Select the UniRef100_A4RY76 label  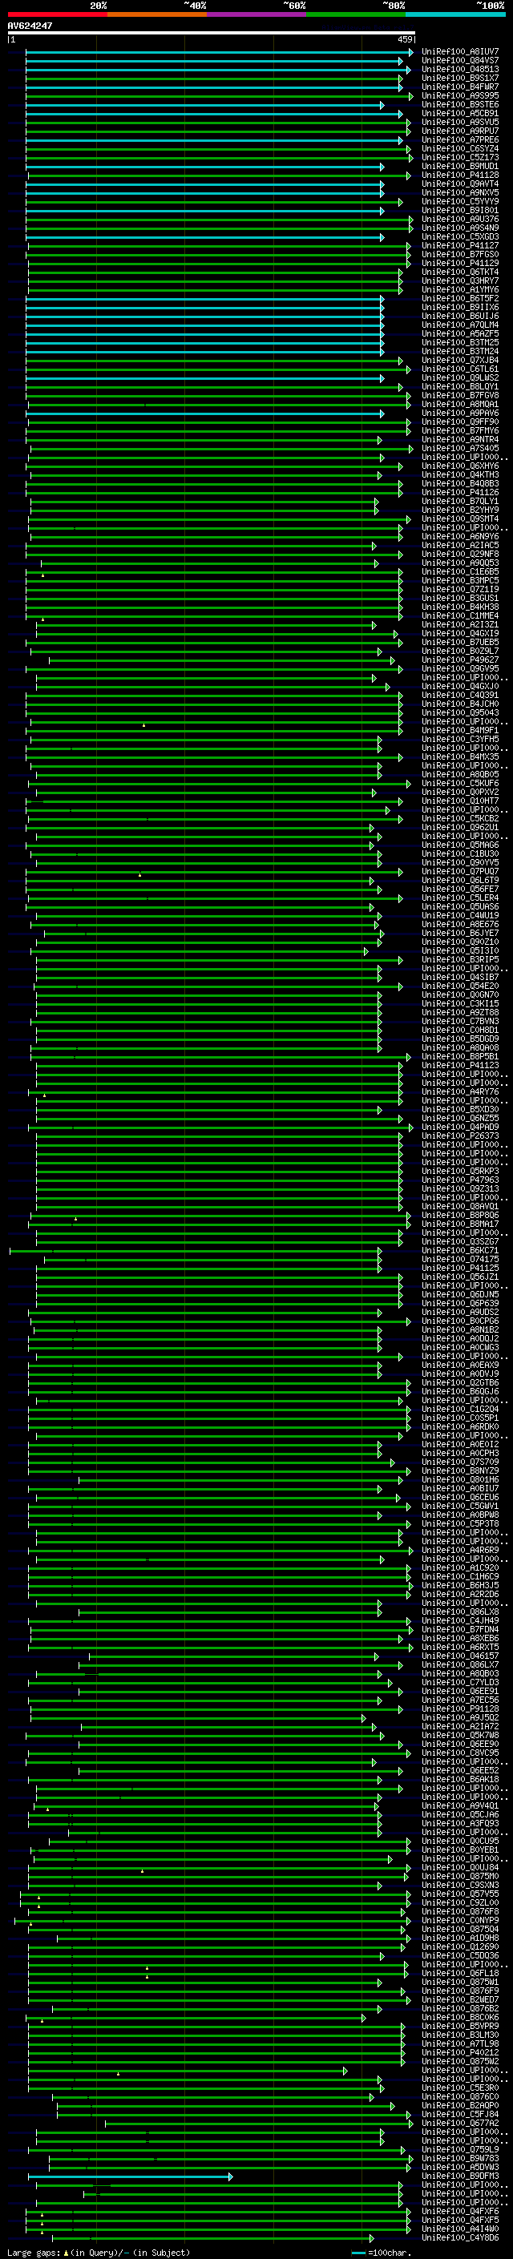(460, 1091)
